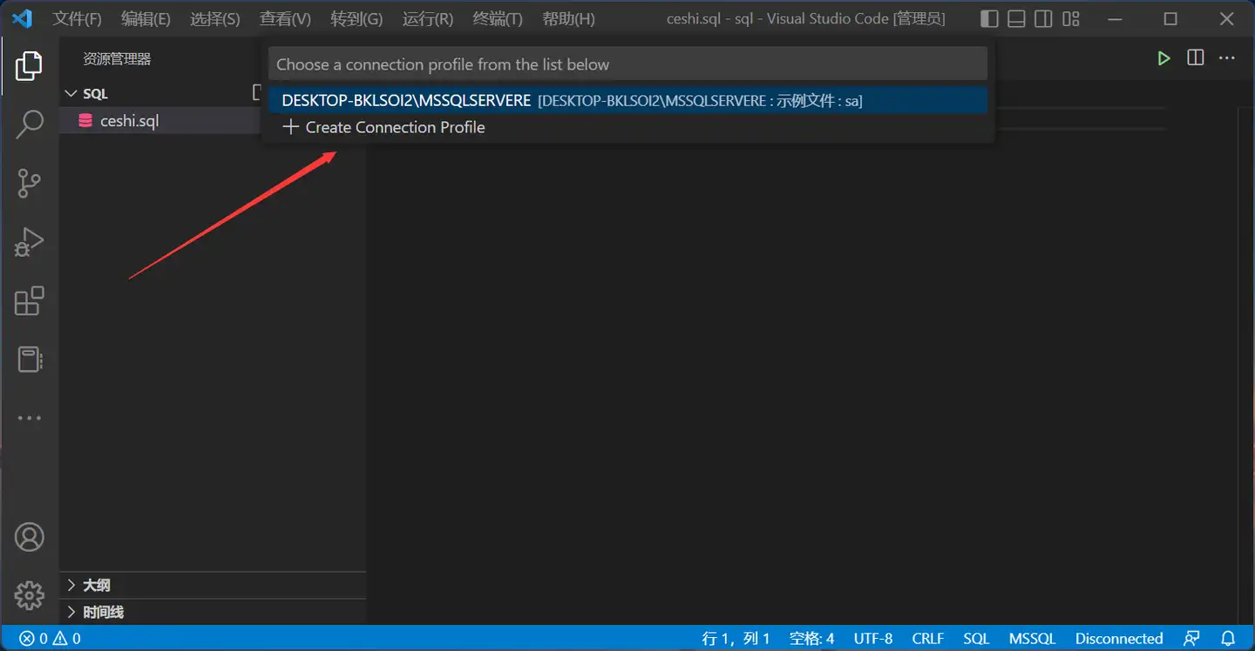Viewport: 1255px width, 651px height.
Task: Change file encoding UTF-8
Action: [873, 639]
